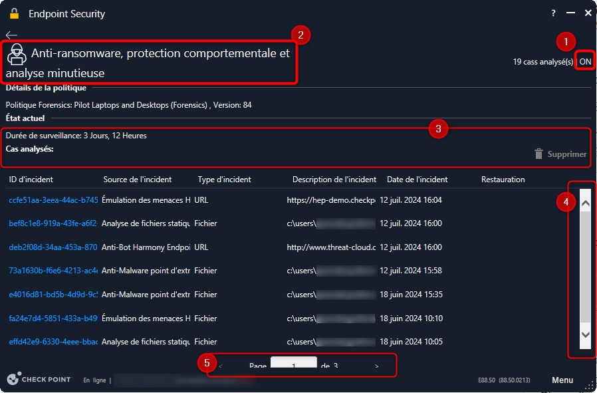Open incident ccfe51aa-3eea-44ac link
This screenshot has width=597, height=393.
(x=53, y=199)
